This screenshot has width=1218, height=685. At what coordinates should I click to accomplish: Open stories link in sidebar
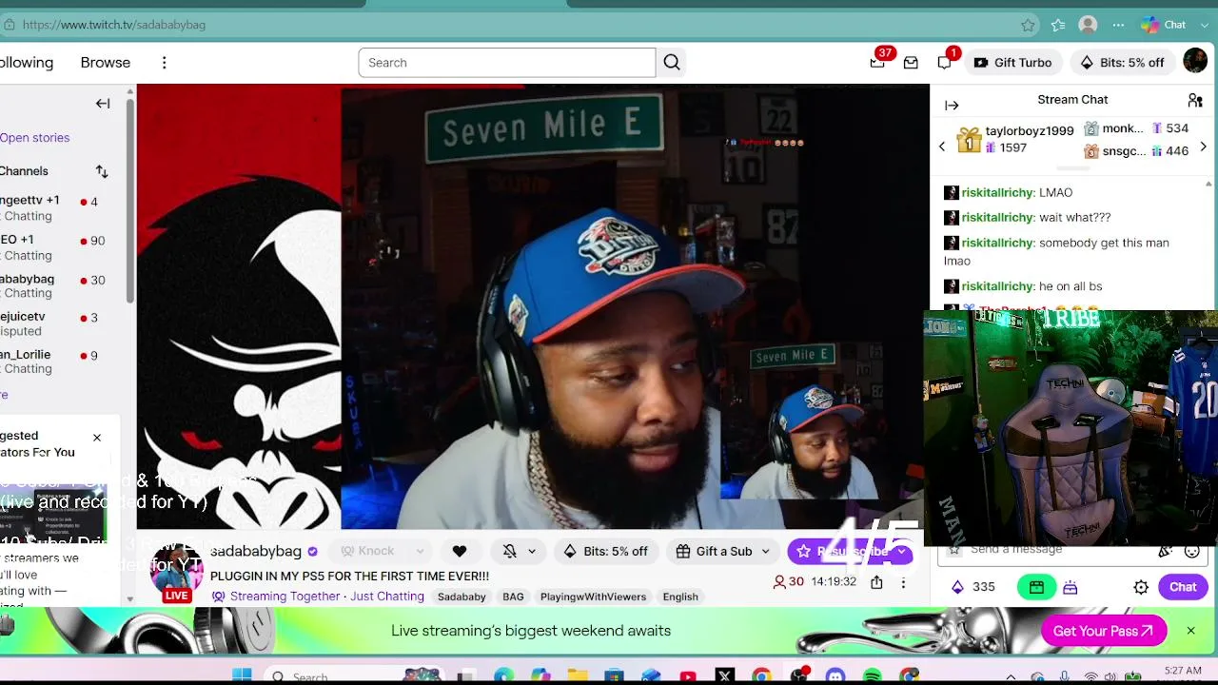tap(35, 138)
